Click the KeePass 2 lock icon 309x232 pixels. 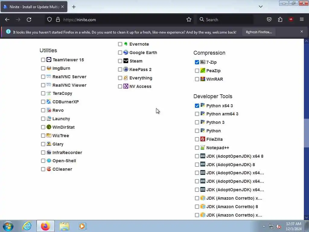(x=126, y=69)
